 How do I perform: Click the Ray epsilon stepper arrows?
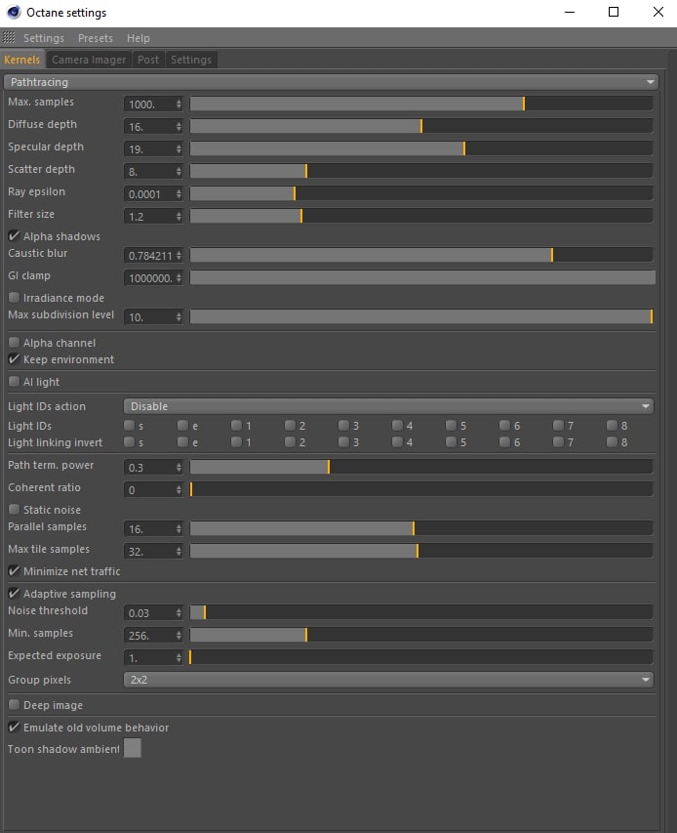179,194
